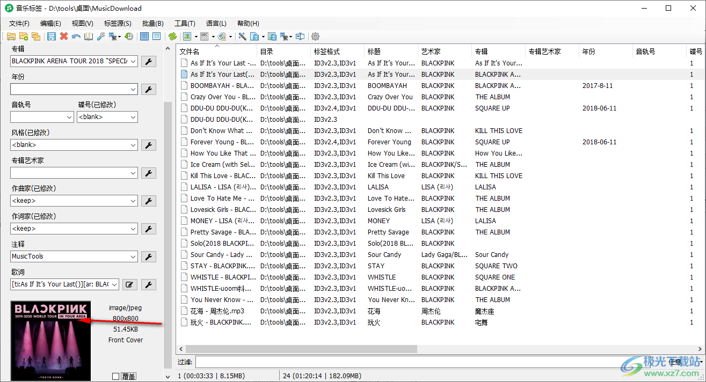
Task: Open the gear settings icon in toolbar
Action: pos(316,36)
